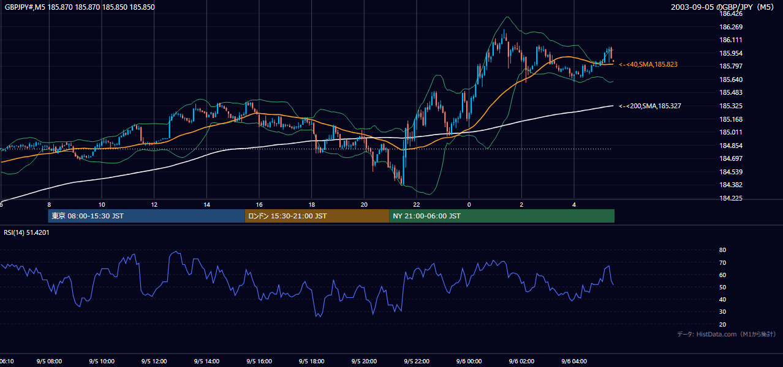The width and height of the screenshot is (783, 367).
Task: Click price axis label 185.168
Action: click(x=730, y=119)
